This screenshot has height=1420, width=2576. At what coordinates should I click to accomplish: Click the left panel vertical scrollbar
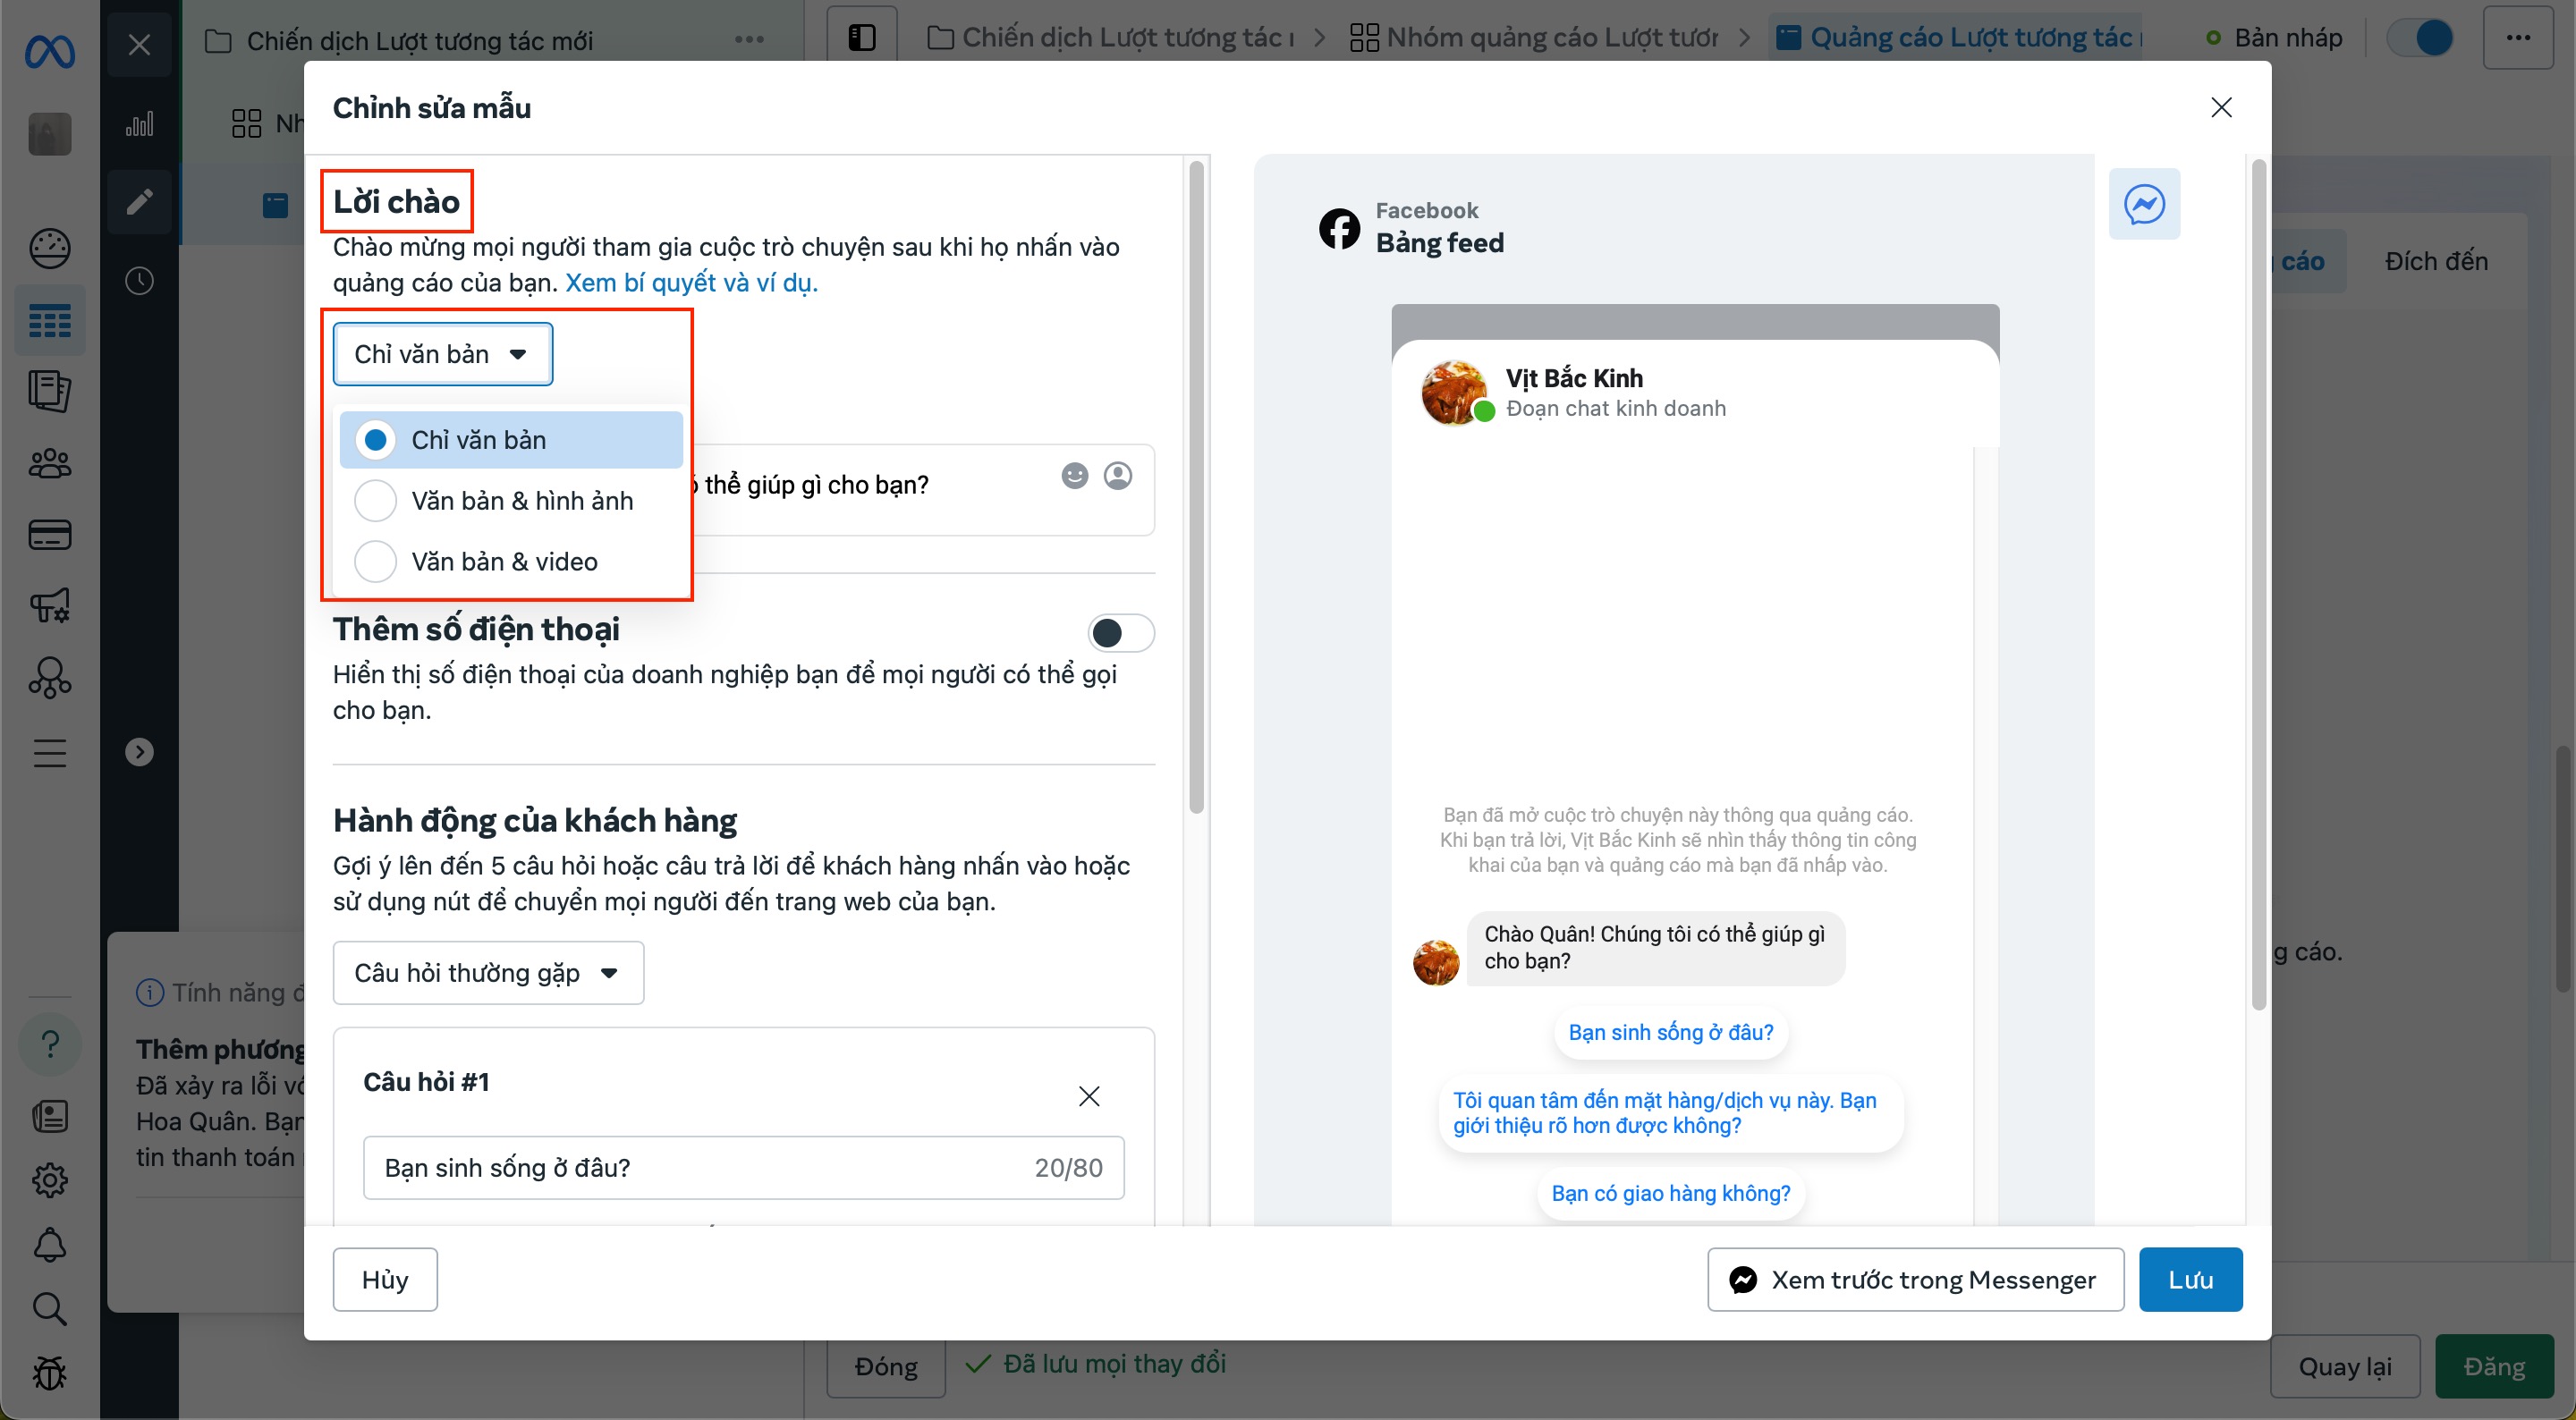pyautogui.click(x=1196, y=490)
